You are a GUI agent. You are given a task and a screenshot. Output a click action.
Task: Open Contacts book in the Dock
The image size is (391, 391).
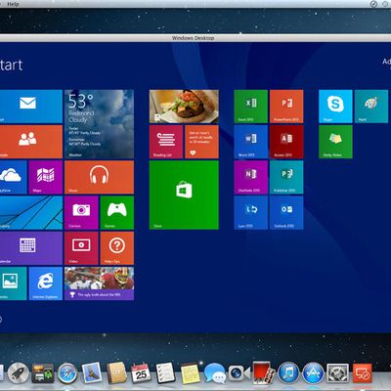click(x=116, y=373)
